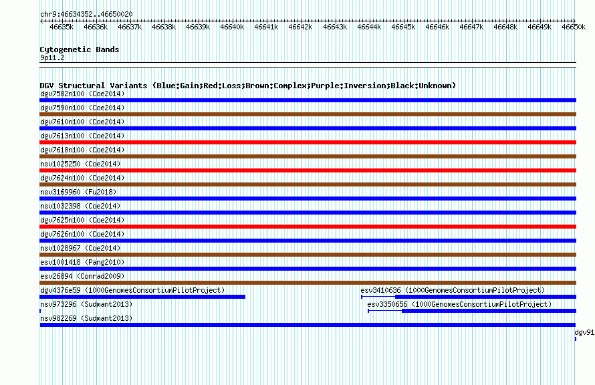Open variant nsv1025250 (Coe2014)
595x385 pixels.
pyautogui.click(x=80, y=164)
